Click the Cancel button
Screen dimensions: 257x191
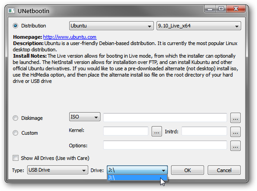(224, 170)
